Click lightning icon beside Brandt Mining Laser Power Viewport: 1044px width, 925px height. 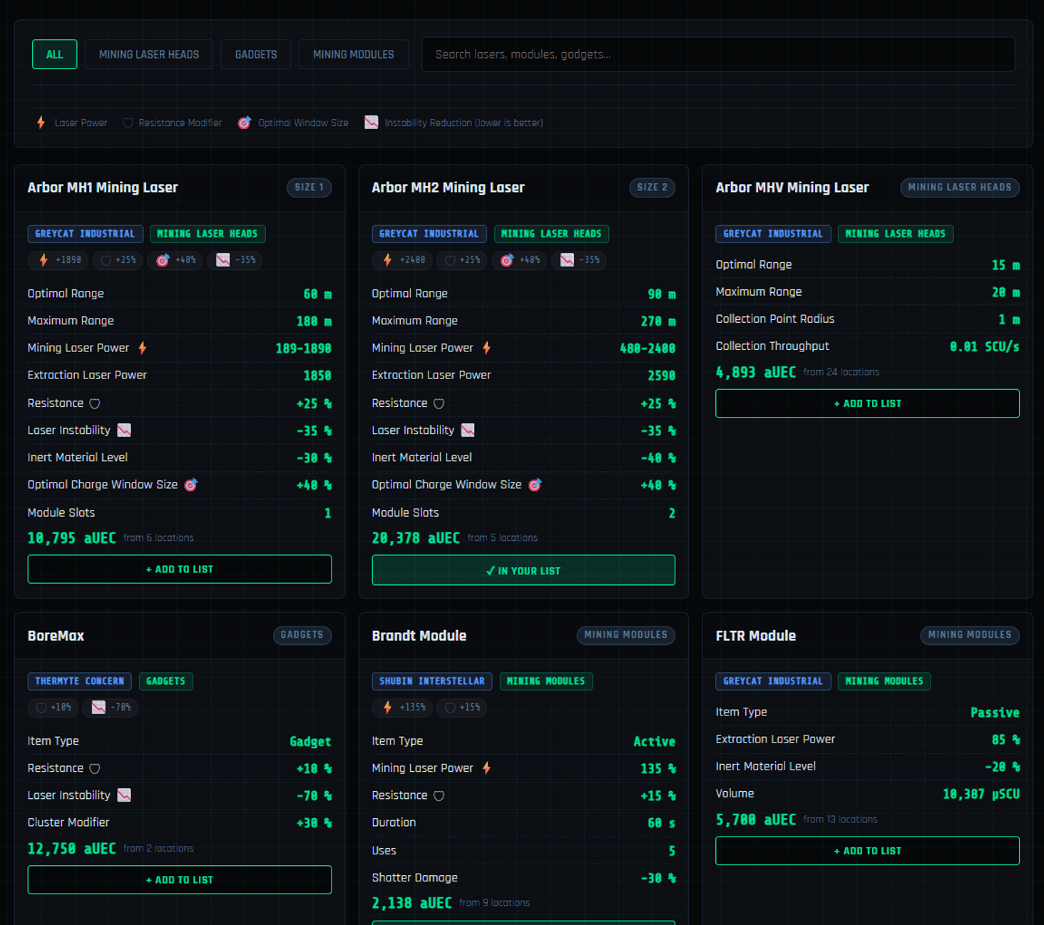(x=486, y=768)
